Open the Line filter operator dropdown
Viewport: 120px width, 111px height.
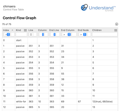(x=31, y=35)
